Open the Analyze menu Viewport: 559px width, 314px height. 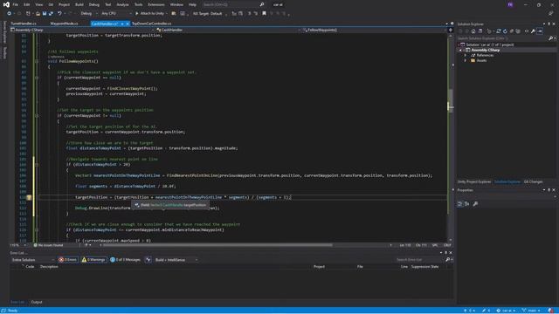[122, 4]
